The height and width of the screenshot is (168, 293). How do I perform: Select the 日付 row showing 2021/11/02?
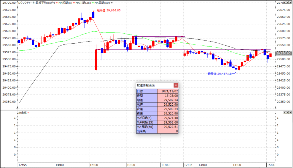point(157,91)
